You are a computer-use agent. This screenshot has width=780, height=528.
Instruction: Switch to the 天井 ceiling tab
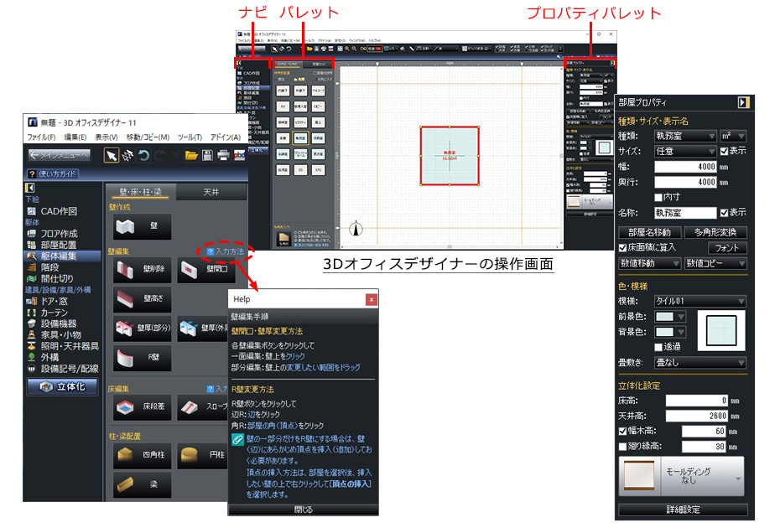click(x=212, y=192)
